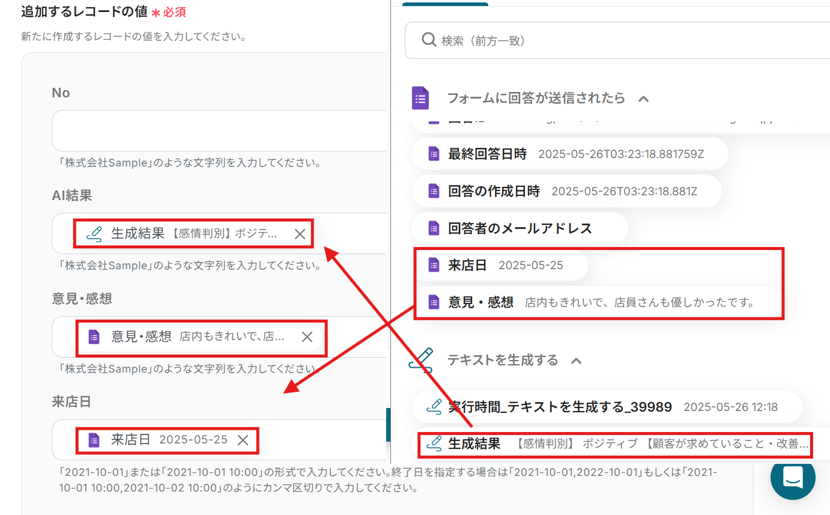Click the form icon next to 来店日 in list

(434, 265)
